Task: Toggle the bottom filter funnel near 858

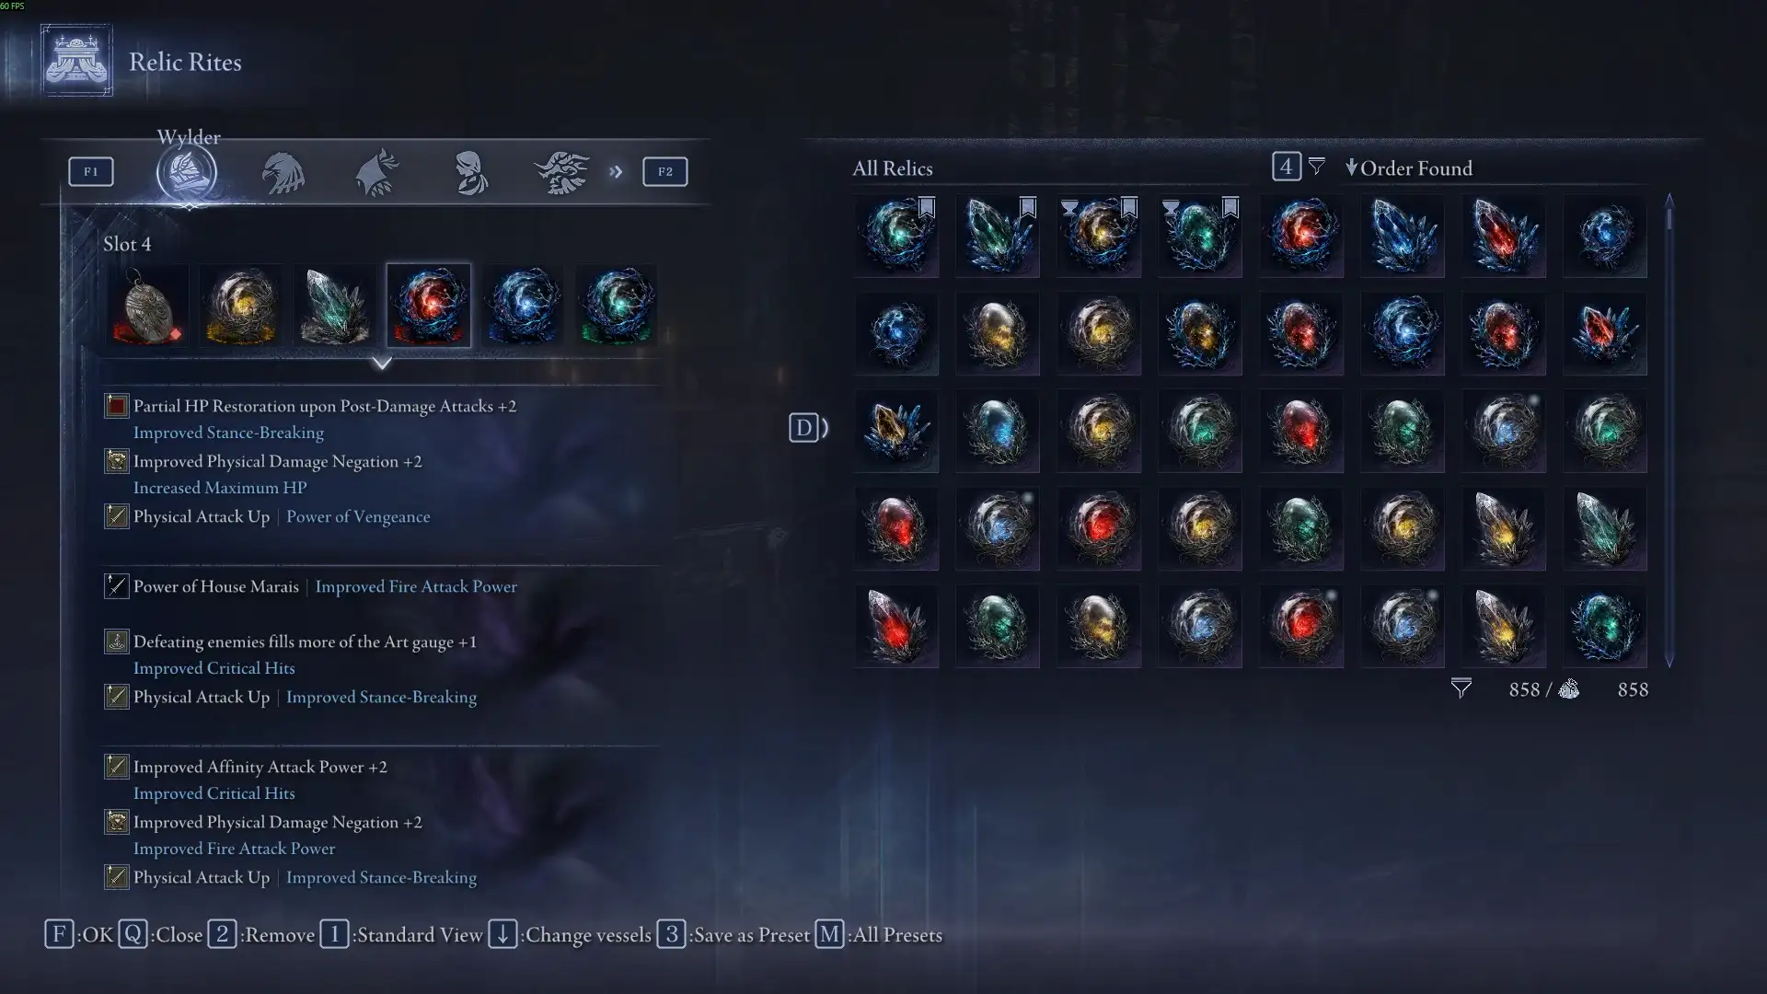Action: coord(1461,688)
